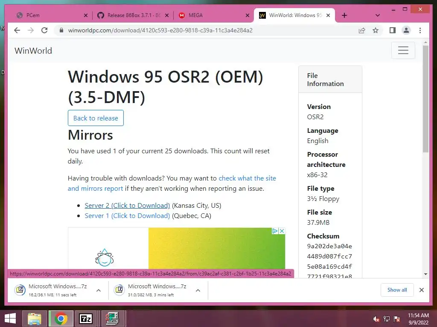The height and width of the screenshot is (327, 437).
Task: Switch to Release 86Box 3.7.1 tab
Action: [133, 15]
